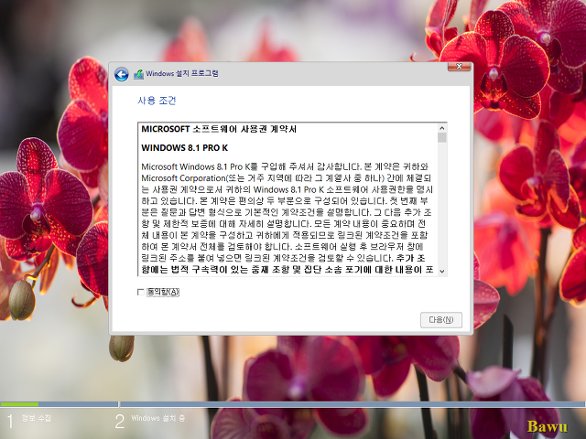Image resolution: width=586 pixels, height=439 pixels.
Task: Click the license scrollbar down arrow
Action: click(x=442, y=271)
